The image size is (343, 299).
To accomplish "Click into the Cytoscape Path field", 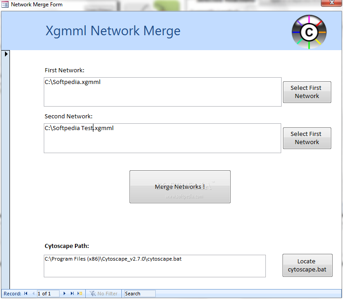I will 155,266.
